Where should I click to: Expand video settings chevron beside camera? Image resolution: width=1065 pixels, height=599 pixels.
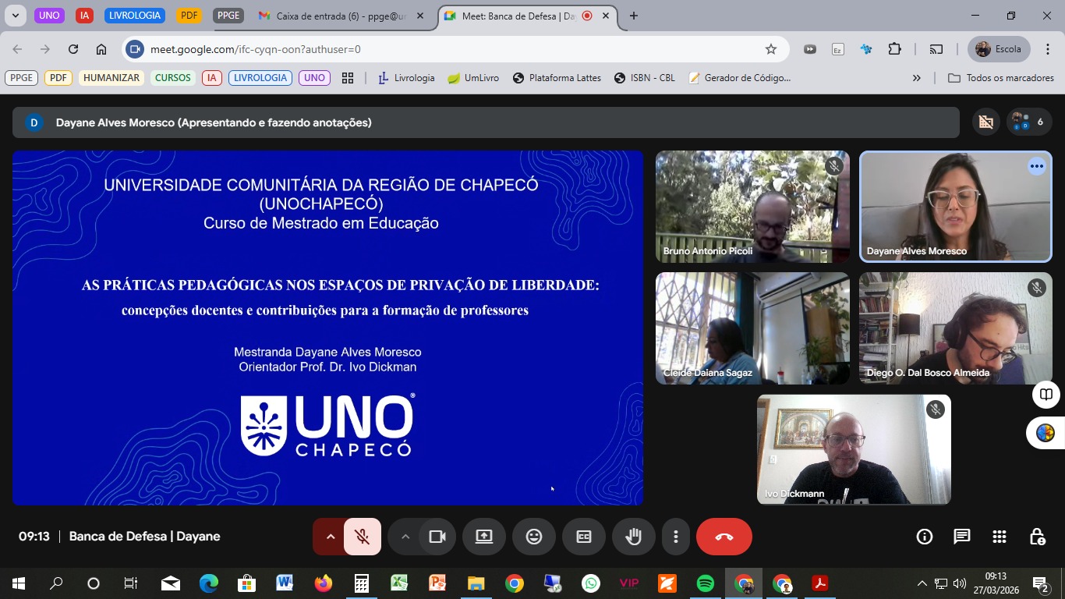[x=405, y=537]
